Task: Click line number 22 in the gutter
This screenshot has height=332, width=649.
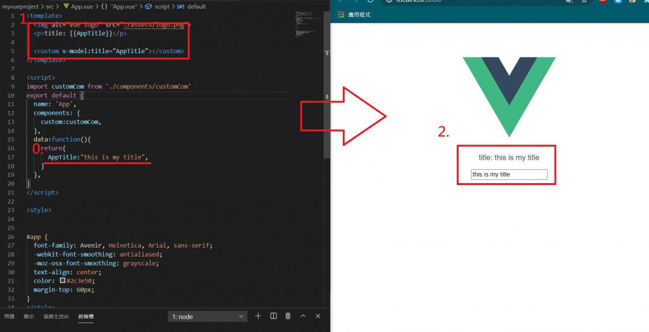Action: [x=11, y=201]
